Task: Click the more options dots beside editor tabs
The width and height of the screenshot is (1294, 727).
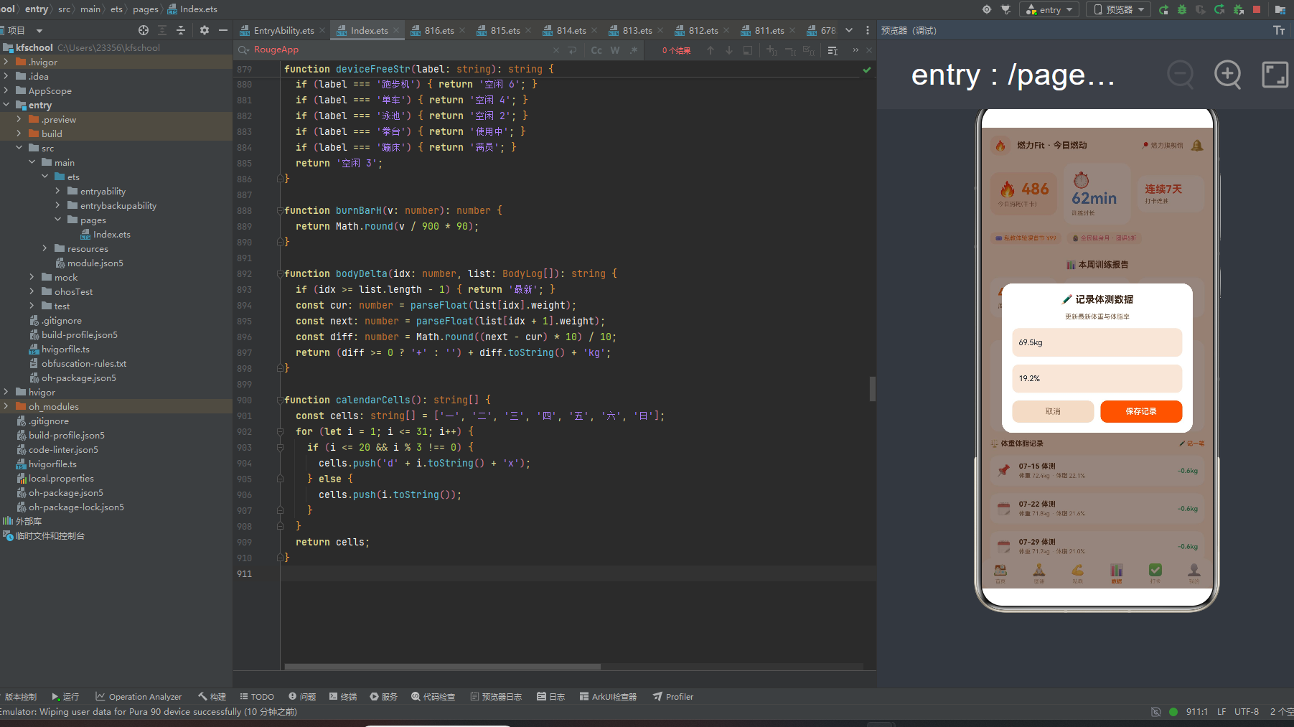Action: [868, 30]
